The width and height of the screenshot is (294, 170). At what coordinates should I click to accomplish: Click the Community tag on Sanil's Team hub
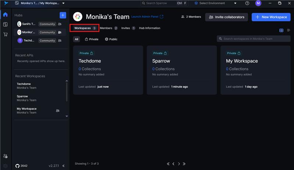tap(47, 24)
